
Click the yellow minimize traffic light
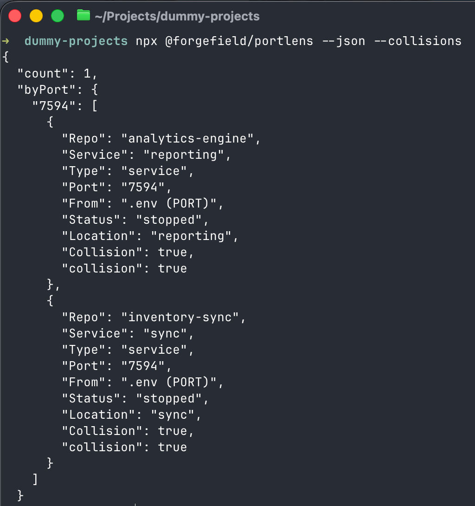pos(36,15)
